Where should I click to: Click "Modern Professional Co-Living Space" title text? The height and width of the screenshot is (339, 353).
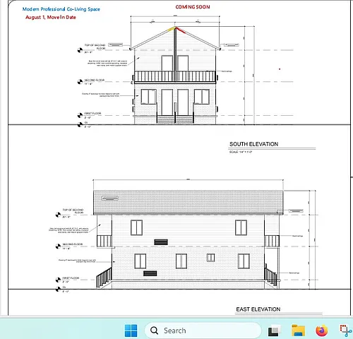(61, 9)
